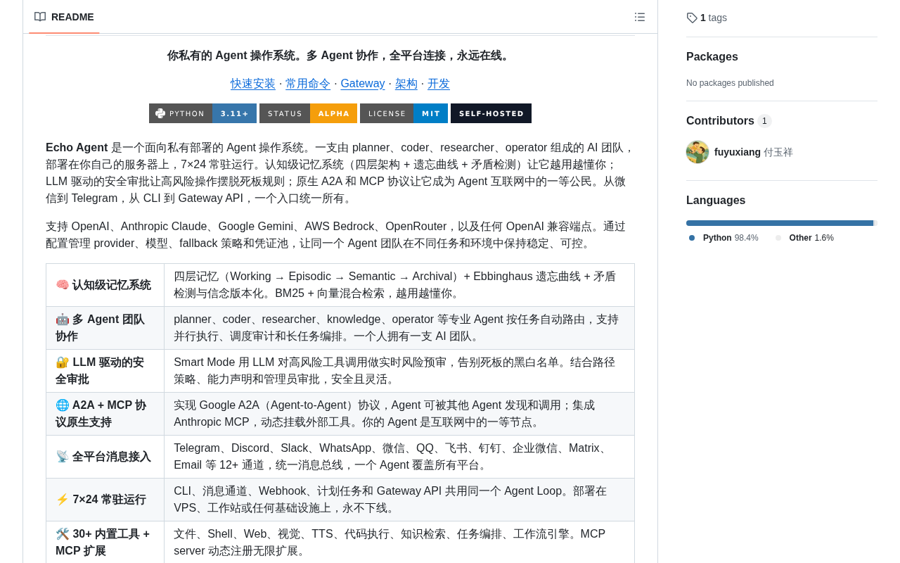Click the Python 3.11+ badge
Viewport: 900px width, 563px height.
pos(202,113)
